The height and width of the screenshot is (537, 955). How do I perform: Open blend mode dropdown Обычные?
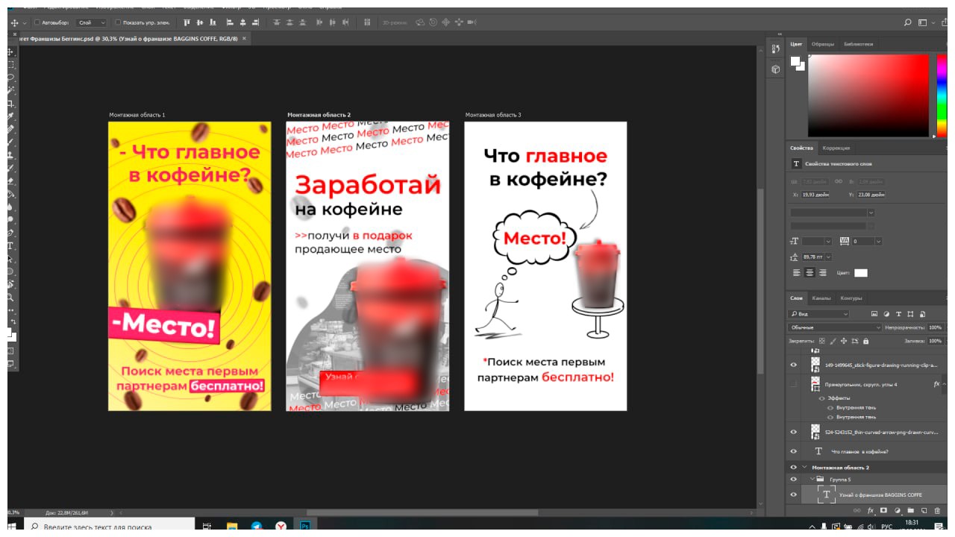835,327
